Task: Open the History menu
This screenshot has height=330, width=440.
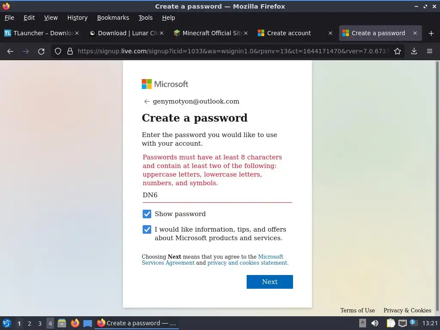Action: [77, 18]
